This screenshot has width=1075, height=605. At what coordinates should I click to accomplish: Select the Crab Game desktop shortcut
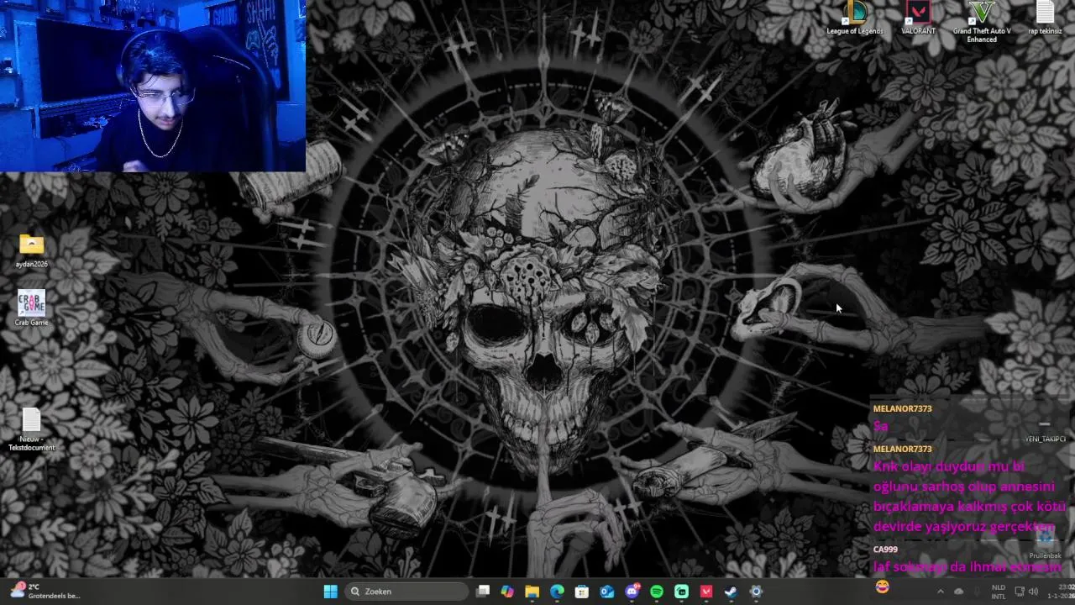[31, 308]
